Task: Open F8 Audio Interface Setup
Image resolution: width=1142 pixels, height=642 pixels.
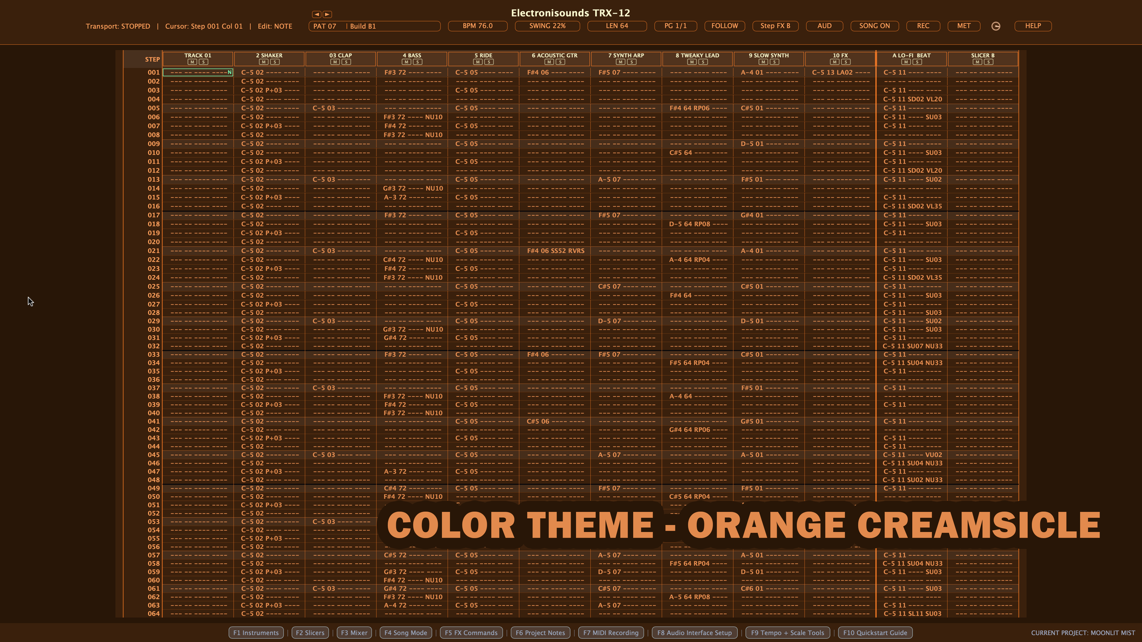Action: click(x=694, y=632)
